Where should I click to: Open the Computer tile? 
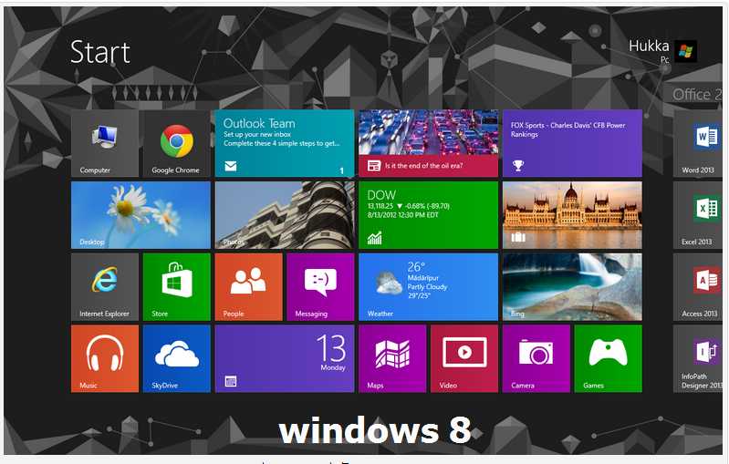coord(105,143)
